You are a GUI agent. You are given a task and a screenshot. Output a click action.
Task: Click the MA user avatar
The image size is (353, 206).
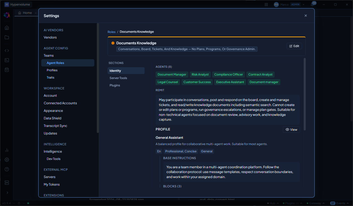pyautogui.click(x=276, y=5)
